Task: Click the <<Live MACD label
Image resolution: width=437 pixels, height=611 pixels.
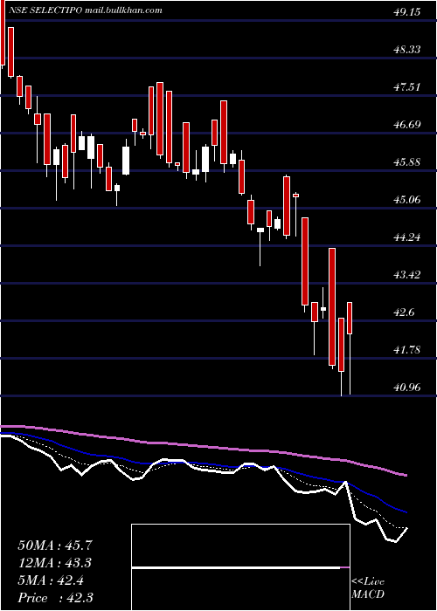Action: tap(368, 588)
